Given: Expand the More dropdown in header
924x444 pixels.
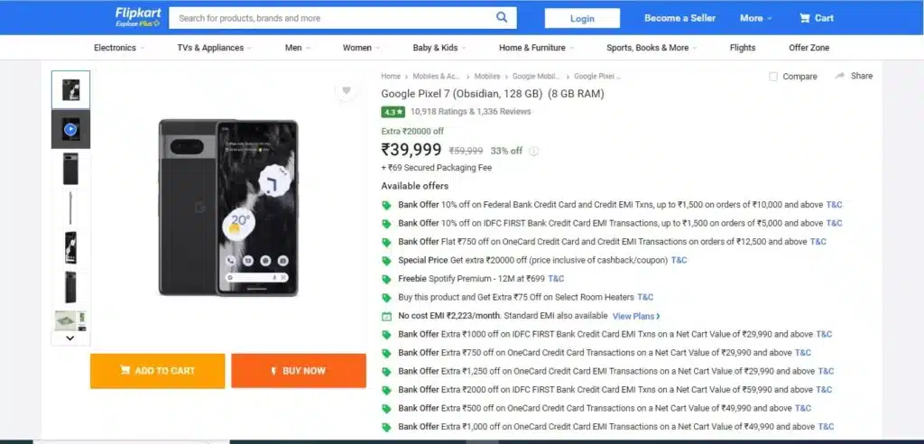Looking at the screenshot, I should 755,18.
